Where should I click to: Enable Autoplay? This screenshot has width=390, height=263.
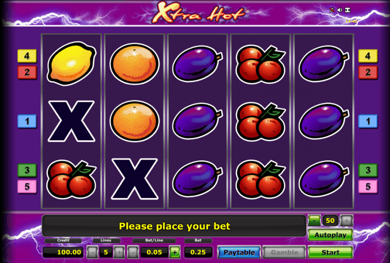pyautogui.click(x=330, y=235)
